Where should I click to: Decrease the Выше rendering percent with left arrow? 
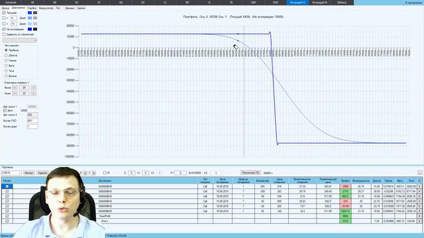click(15, 88)
